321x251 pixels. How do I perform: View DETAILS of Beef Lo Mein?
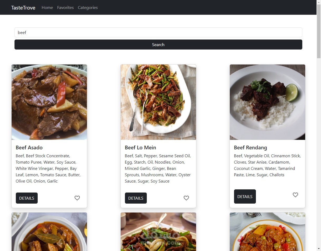pyautogui.click(x=136, y=198)
